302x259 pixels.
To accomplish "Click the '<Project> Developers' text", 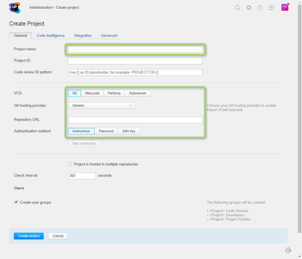I will coord(227,215).
